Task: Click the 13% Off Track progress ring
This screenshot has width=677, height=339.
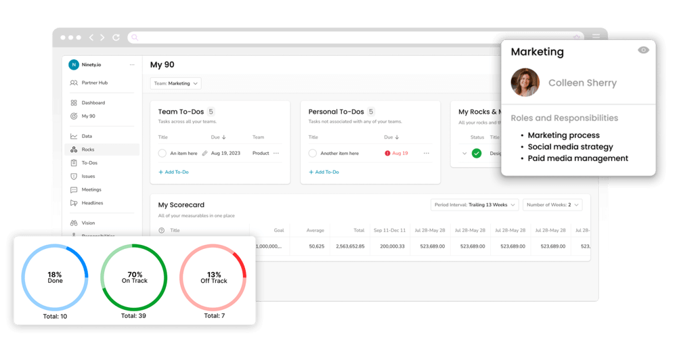Action: [213, 277]
